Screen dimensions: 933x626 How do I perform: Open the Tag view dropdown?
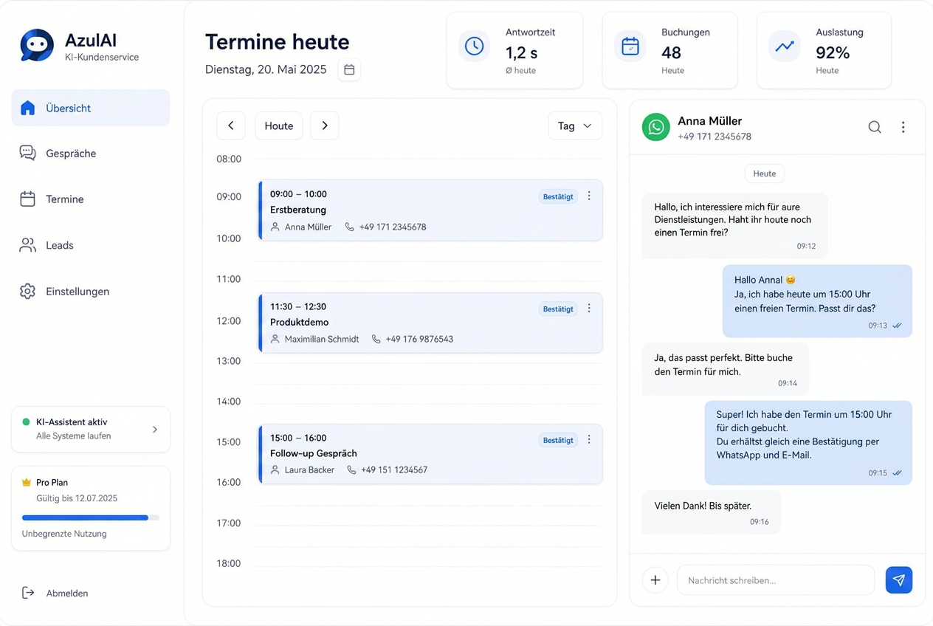pos(575,125)
